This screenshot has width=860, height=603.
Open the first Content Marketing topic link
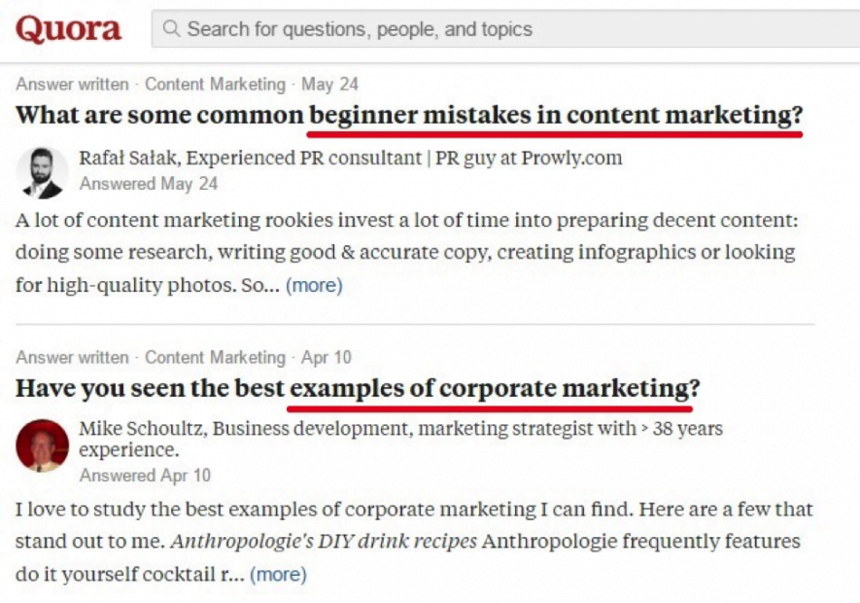pos(215,84)
